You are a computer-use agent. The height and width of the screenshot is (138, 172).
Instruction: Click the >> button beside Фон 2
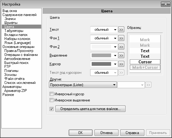pos(121,47)
